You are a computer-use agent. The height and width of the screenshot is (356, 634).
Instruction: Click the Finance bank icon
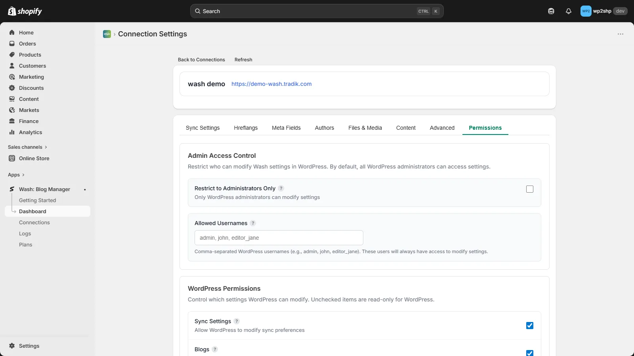[x=12, y=121]
